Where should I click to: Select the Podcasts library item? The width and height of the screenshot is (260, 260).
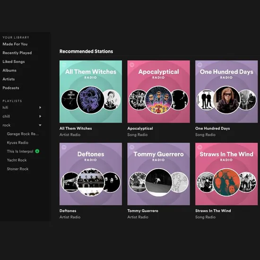click(11, 88)
